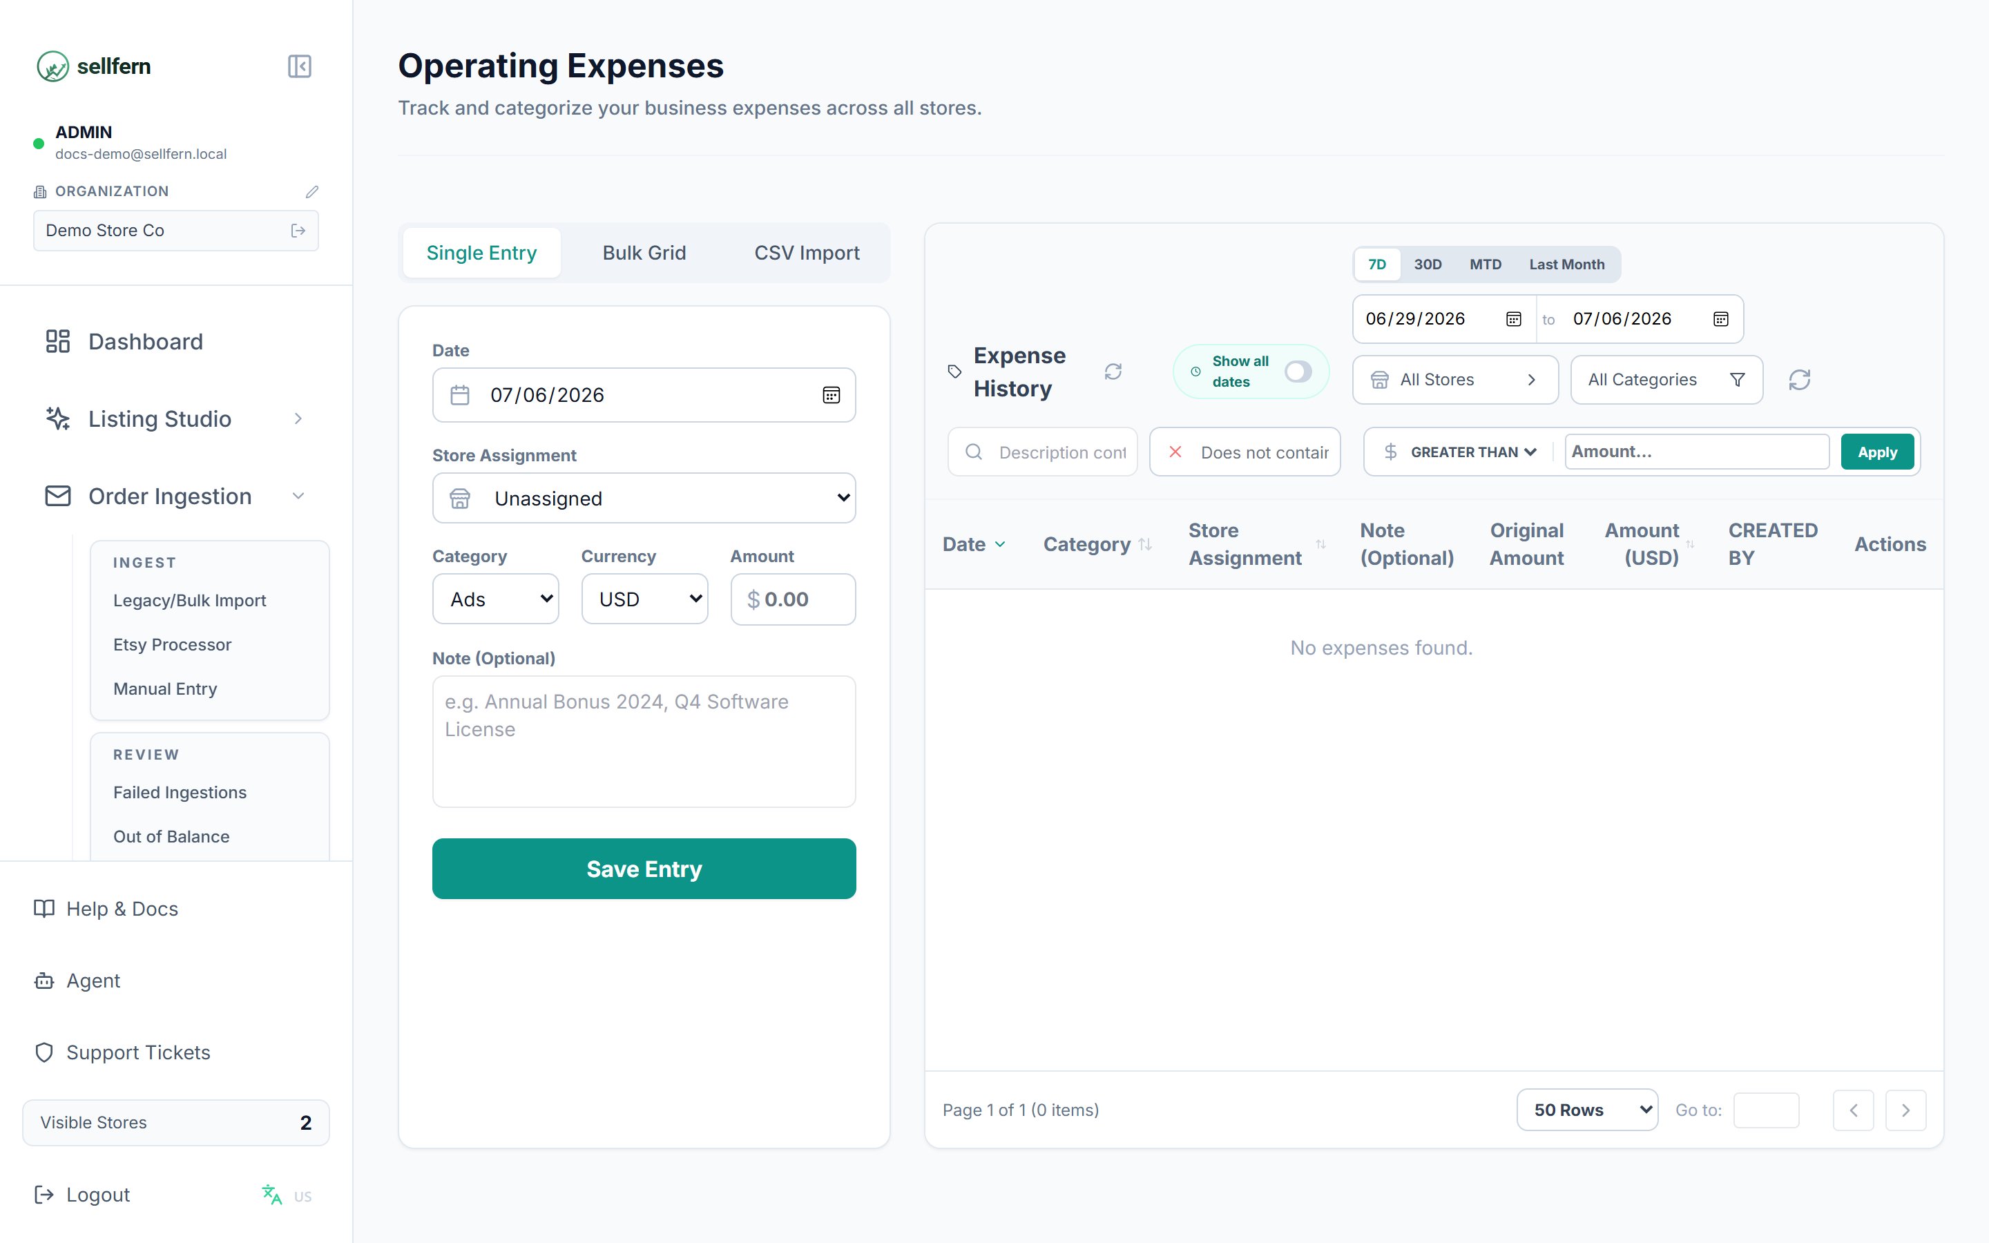Open Out of Balance page
This screenshot has height=1243, width=1989.
click(172, 837)
